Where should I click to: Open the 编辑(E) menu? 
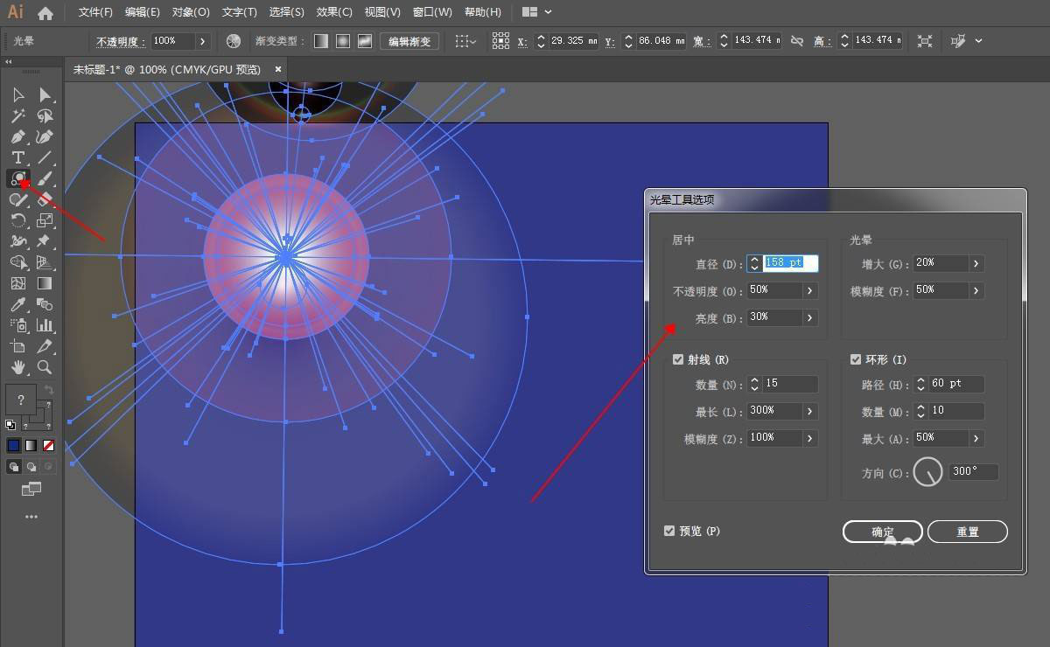[143, 12]
